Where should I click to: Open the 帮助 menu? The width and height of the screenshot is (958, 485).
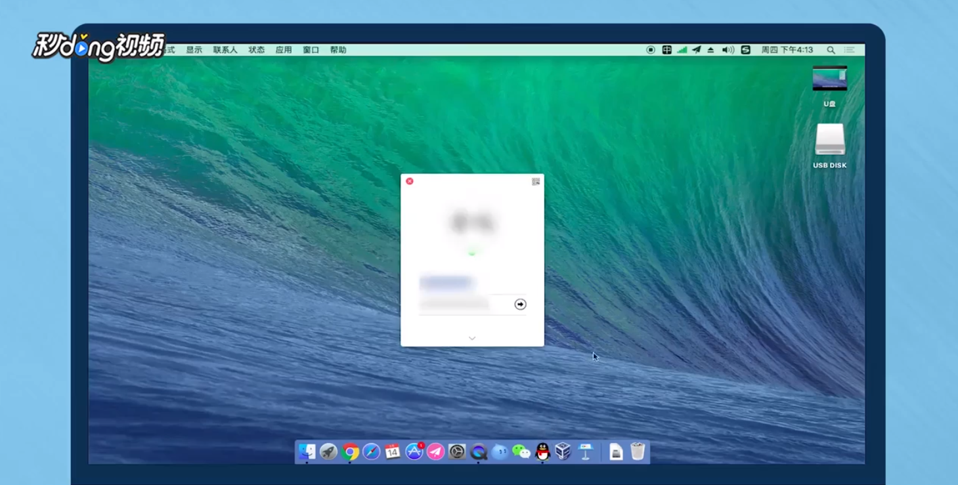point(338,50)
